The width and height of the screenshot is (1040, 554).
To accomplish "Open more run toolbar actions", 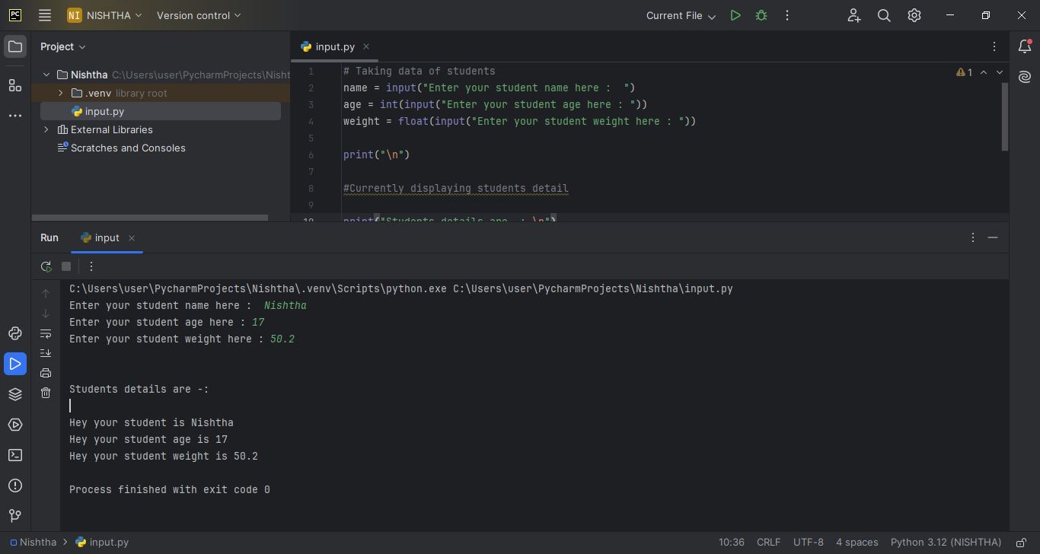I will pyautogui.click(x=91, y=266).
